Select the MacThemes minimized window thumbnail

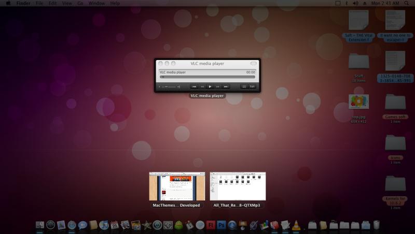177,186
